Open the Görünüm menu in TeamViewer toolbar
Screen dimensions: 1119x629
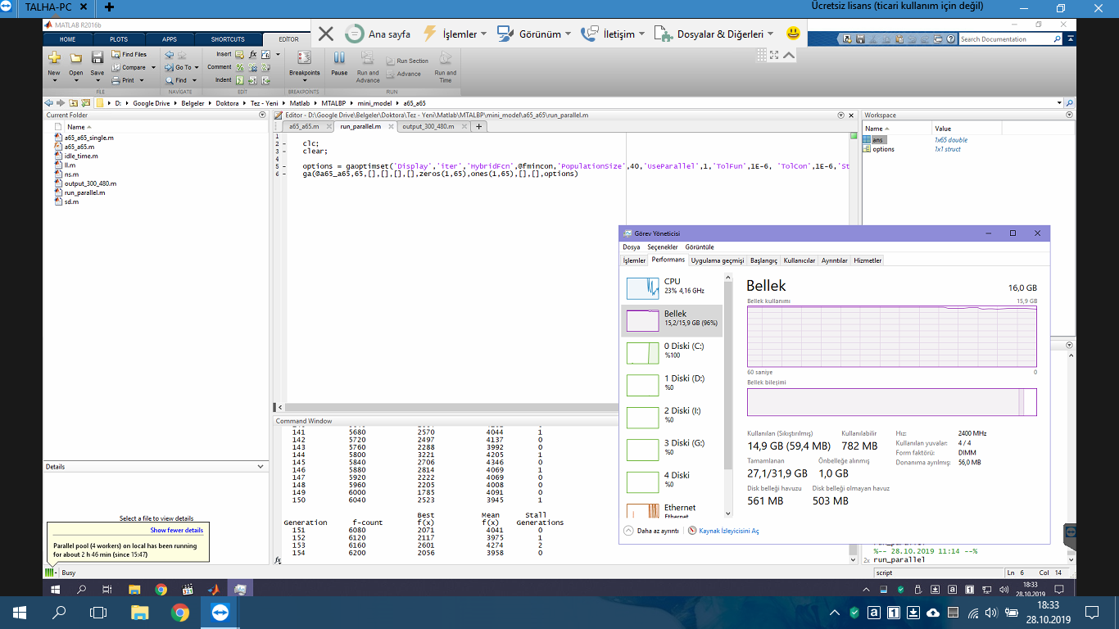pyautogui.click(x=536, y=34)
